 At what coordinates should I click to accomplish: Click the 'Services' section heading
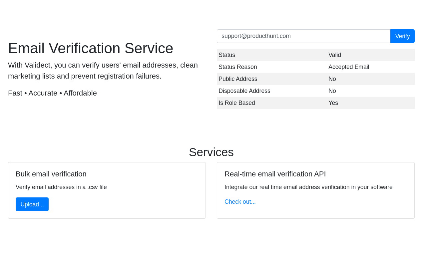coord(211,152)
